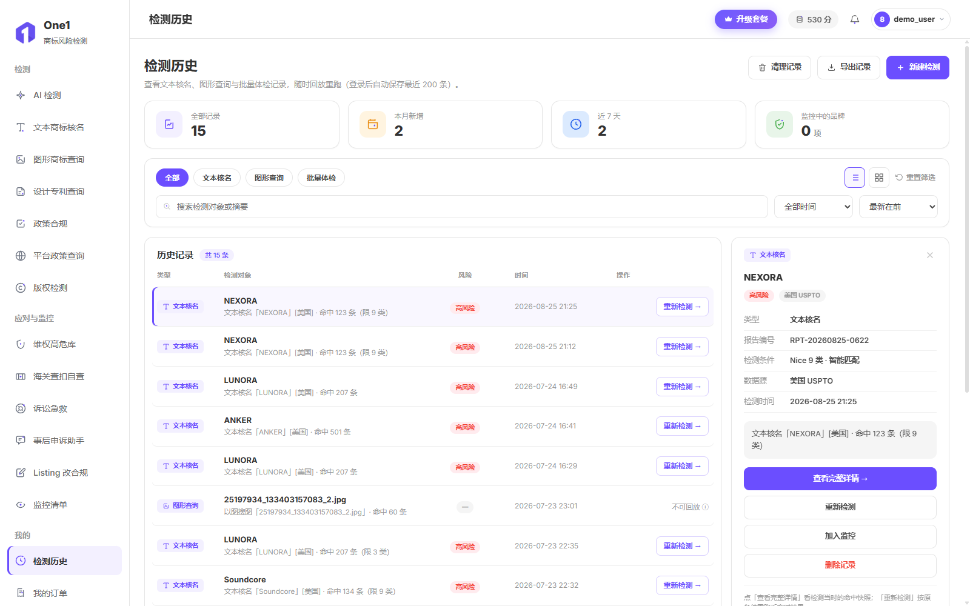Toggle grid view layout
970x606 pixels.
pos(879,178)
